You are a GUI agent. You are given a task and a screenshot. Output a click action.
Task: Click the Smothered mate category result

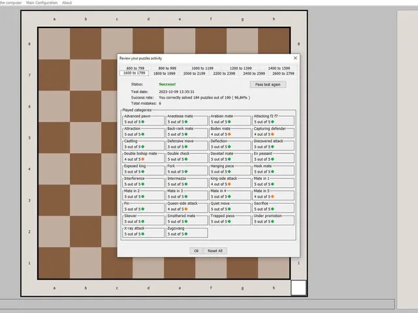click(x=187, y=220)
